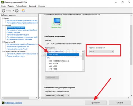Open the Файл menu
This screenshot has width=133, height=106.
point(3,6)
